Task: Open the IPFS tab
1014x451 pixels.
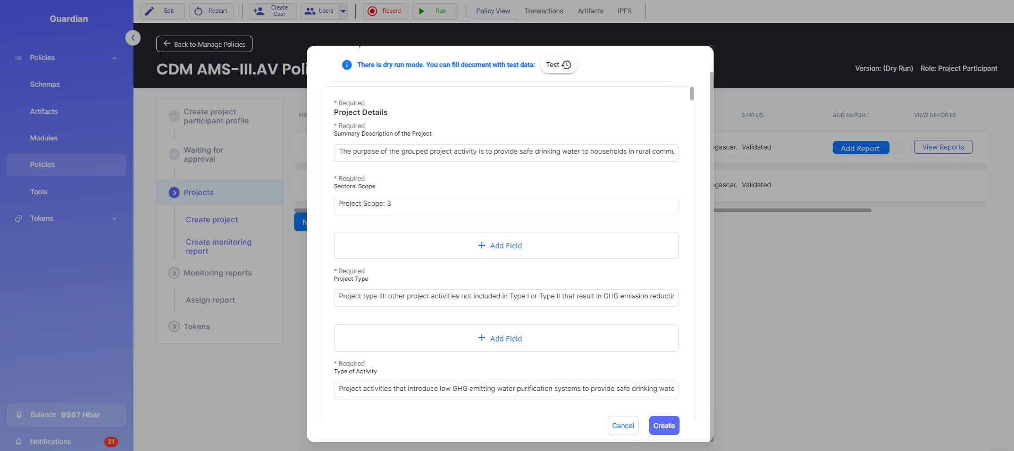Action: (624, 11)
